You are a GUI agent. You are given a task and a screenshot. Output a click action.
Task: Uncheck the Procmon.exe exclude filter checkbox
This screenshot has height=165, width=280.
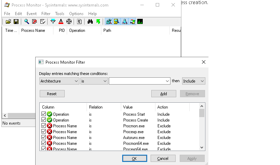[43, 126]
